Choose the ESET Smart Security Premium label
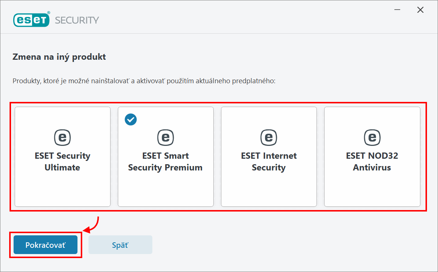 click(x=166, y=162)
